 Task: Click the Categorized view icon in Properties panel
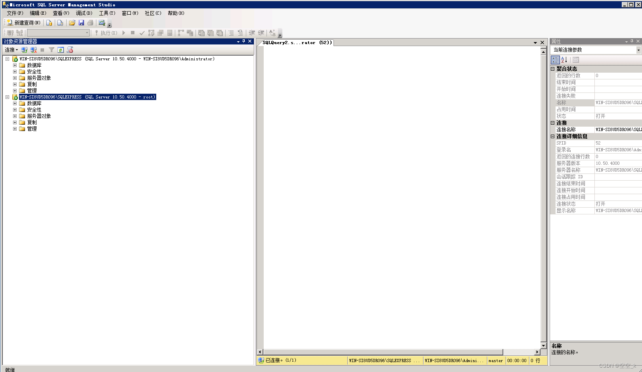tap(555, 60)
